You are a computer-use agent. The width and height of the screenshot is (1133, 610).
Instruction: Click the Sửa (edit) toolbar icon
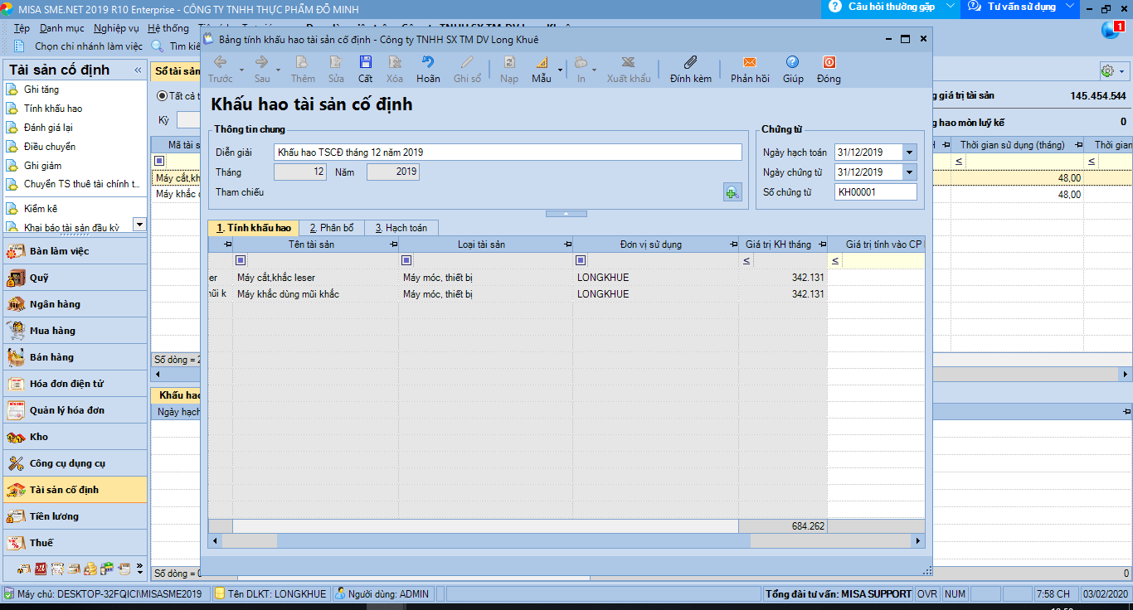pos(335,62)
